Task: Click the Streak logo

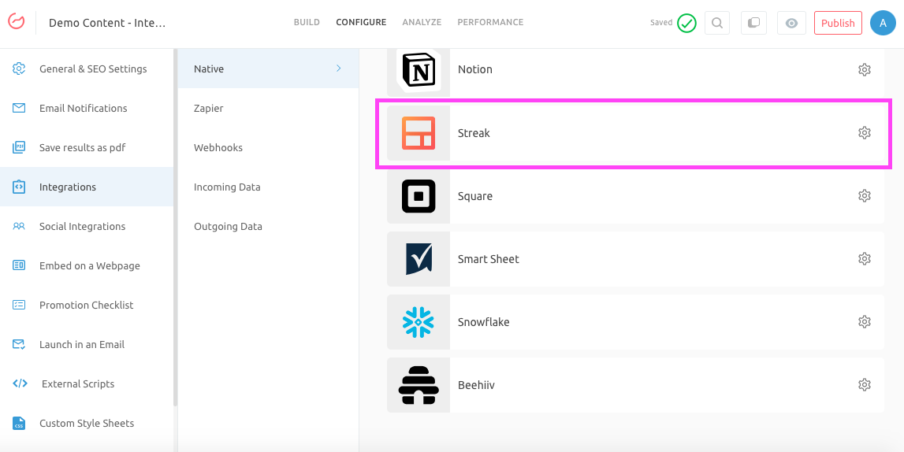Action: [x=419, y=133]
